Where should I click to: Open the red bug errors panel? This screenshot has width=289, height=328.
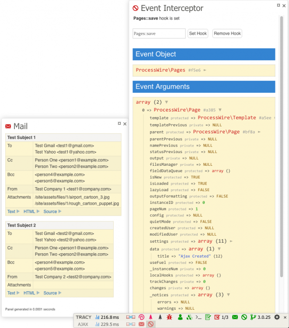pos(169,317)
